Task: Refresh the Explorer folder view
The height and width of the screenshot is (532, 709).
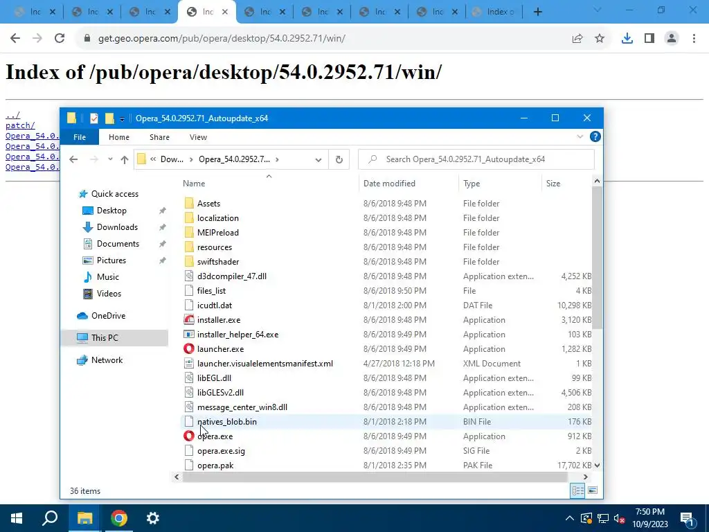Action: click(x=339, y=159)
